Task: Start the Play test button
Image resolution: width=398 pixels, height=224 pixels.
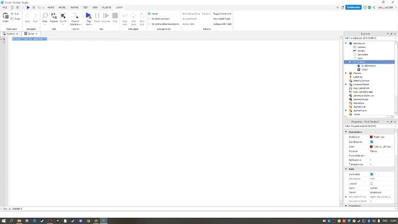Action: point(88,16)
